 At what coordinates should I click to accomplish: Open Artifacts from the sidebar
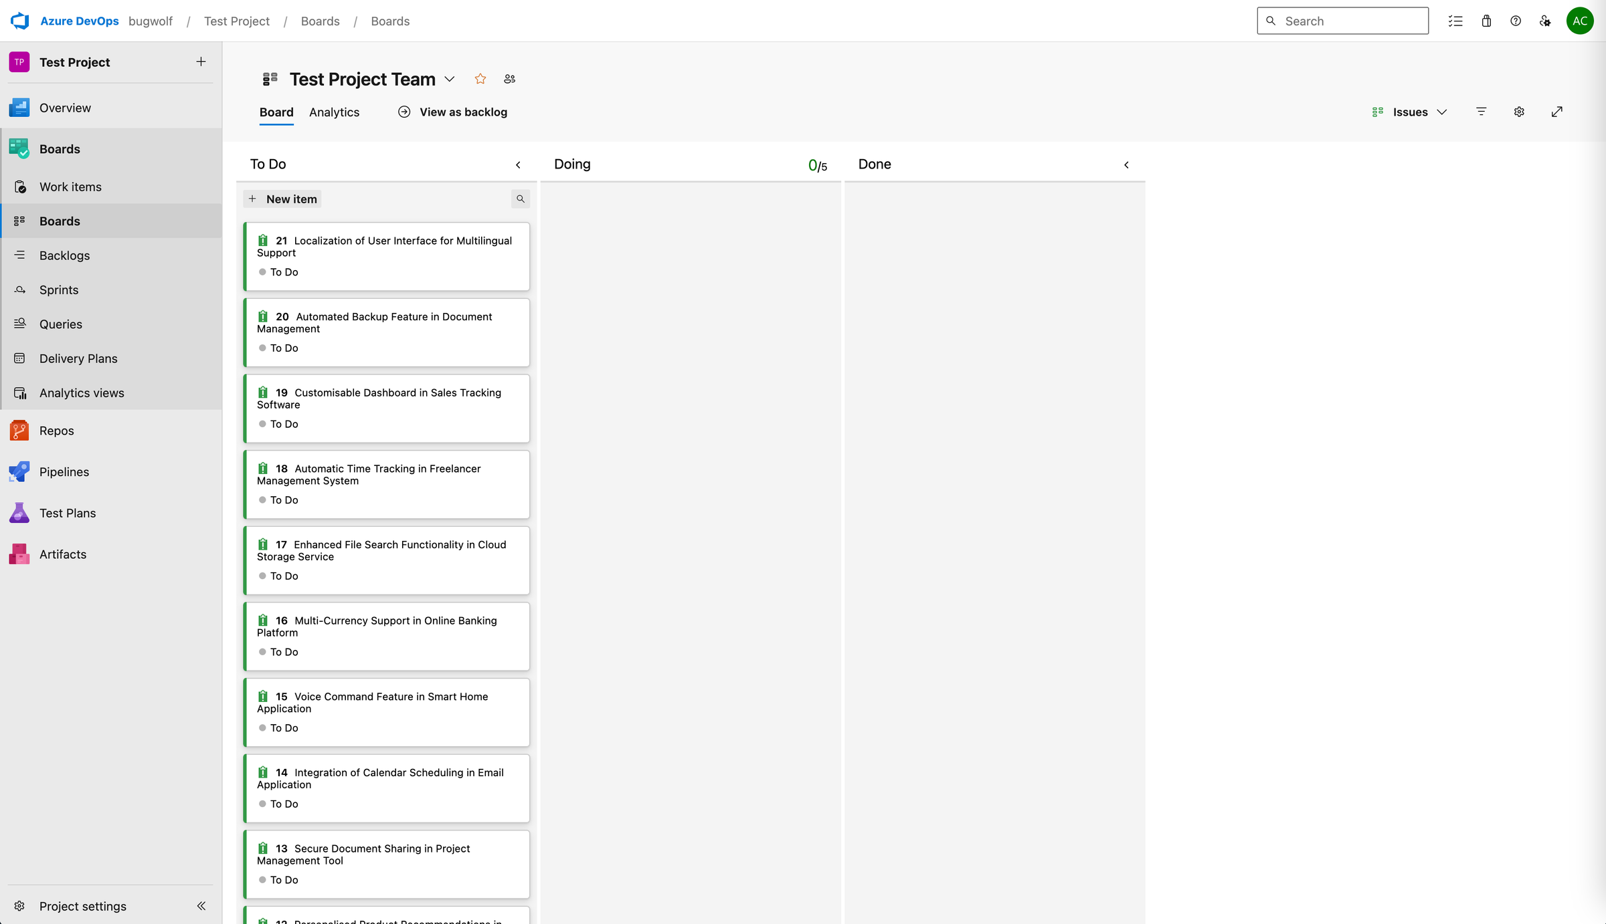[x=62, y=554]
